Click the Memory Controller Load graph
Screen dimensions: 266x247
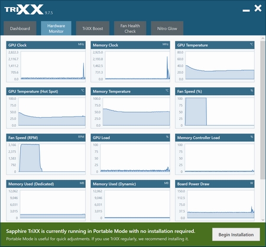219,158
